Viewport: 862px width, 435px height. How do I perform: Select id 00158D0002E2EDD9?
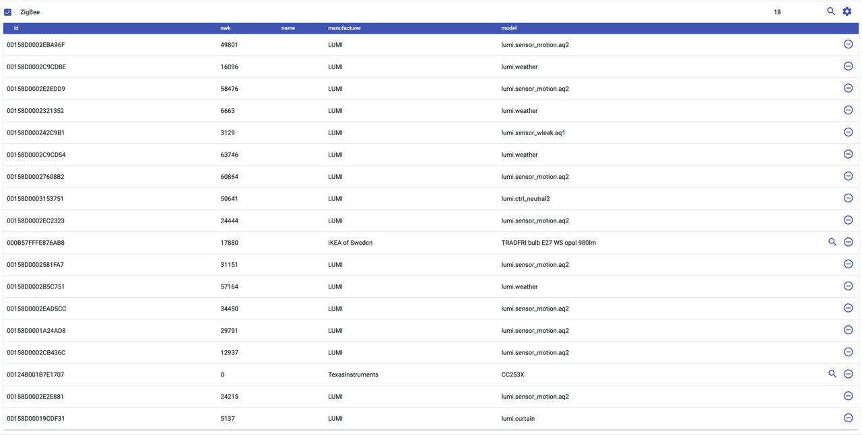(x=36, y=89)
